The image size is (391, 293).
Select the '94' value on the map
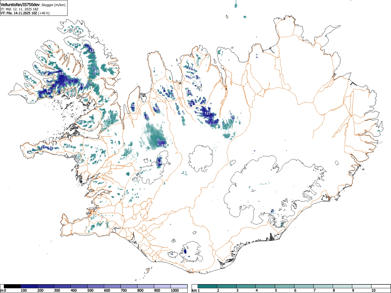49,91
